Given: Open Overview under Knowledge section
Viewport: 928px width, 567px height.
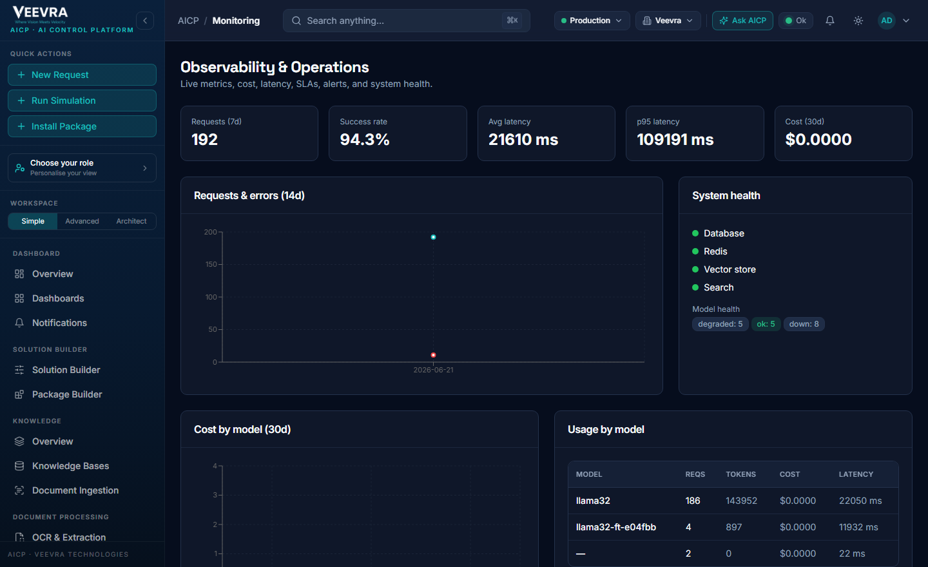Looking at the screenshot, I should 82,441.
